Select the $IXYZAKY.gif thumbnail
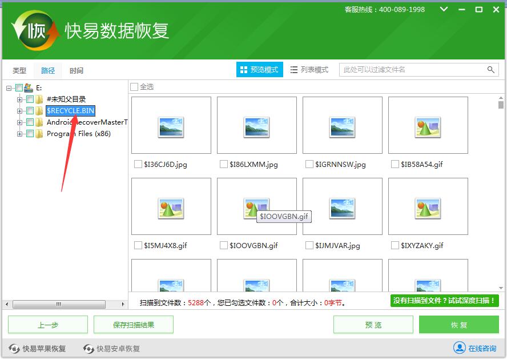The image size is (507, 359). click(428, 206)
